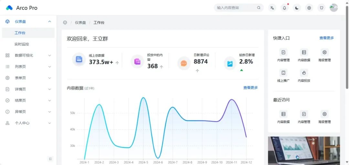Click the 日新增评论 orange chat icon
The height and width of the screenshot is (165, 349).
tap(184, 63)
